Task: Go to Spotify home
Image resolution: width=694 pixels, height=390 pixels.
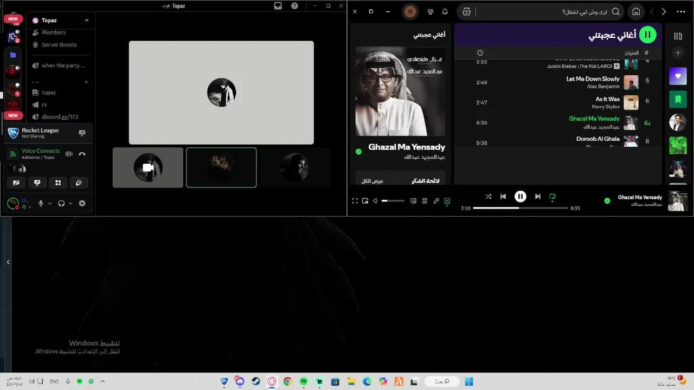Action: point(637,11)
